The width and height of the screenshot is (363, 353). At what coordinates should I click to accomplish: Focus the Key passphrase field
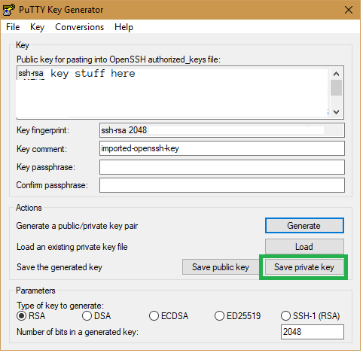coord(222,167)
